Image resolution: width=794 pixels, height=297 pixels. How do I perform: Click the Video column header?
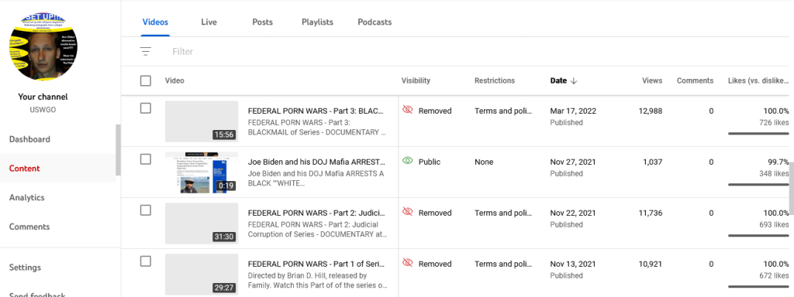[174, 80]
